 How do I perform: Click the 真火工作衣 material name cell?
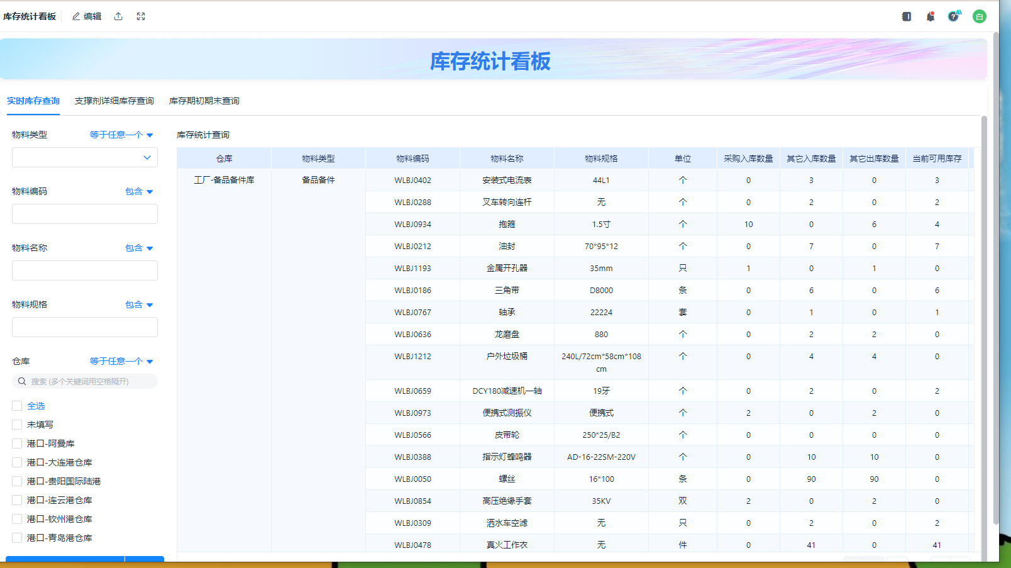507,545
